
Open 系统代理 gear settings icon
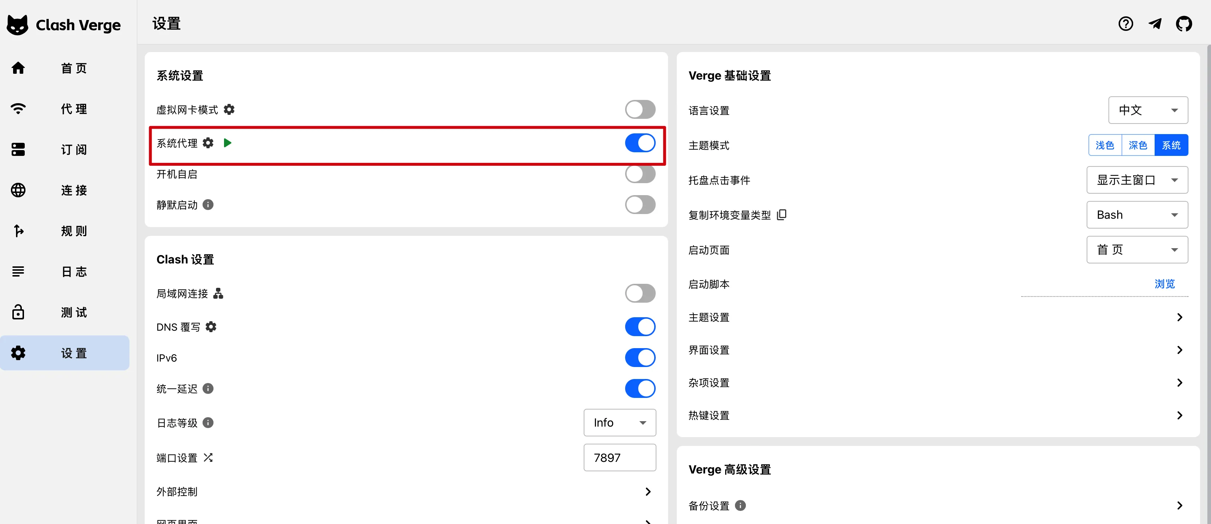[x=208, y=143]
